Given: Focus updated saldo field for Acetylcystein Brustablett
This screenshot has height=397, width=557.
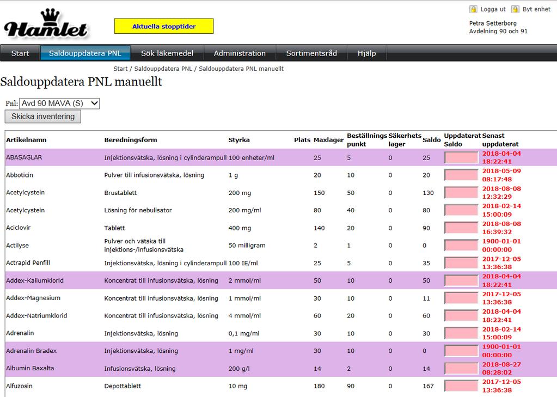Looking at the screenshot, I should [461, 193].
